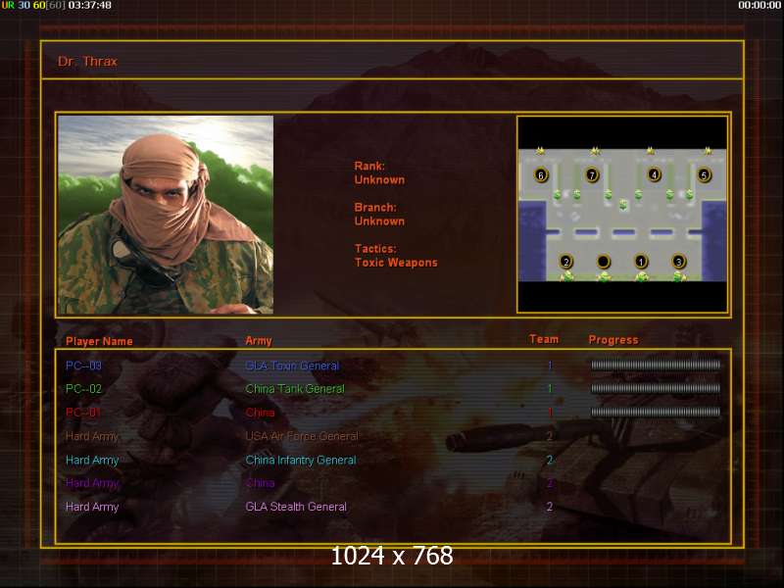Click the Army column header

[x=259, y=341]
